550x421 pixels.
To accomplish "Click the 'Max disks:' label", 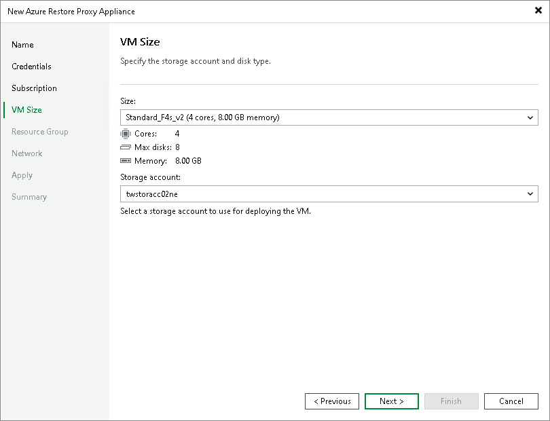I will point(153,147).
